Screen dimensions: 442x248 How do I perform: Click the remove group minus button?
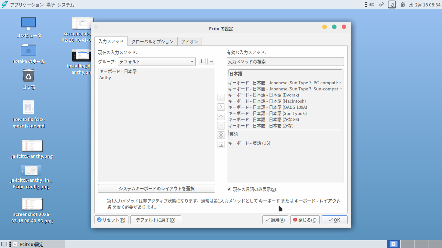click(211, 61)
